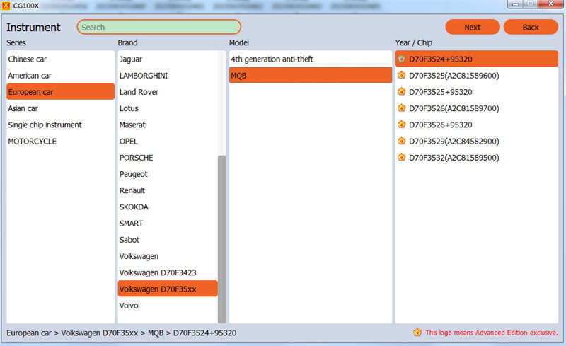Select OPEL brand
The image size is (566, 346).
pos(168,142)
